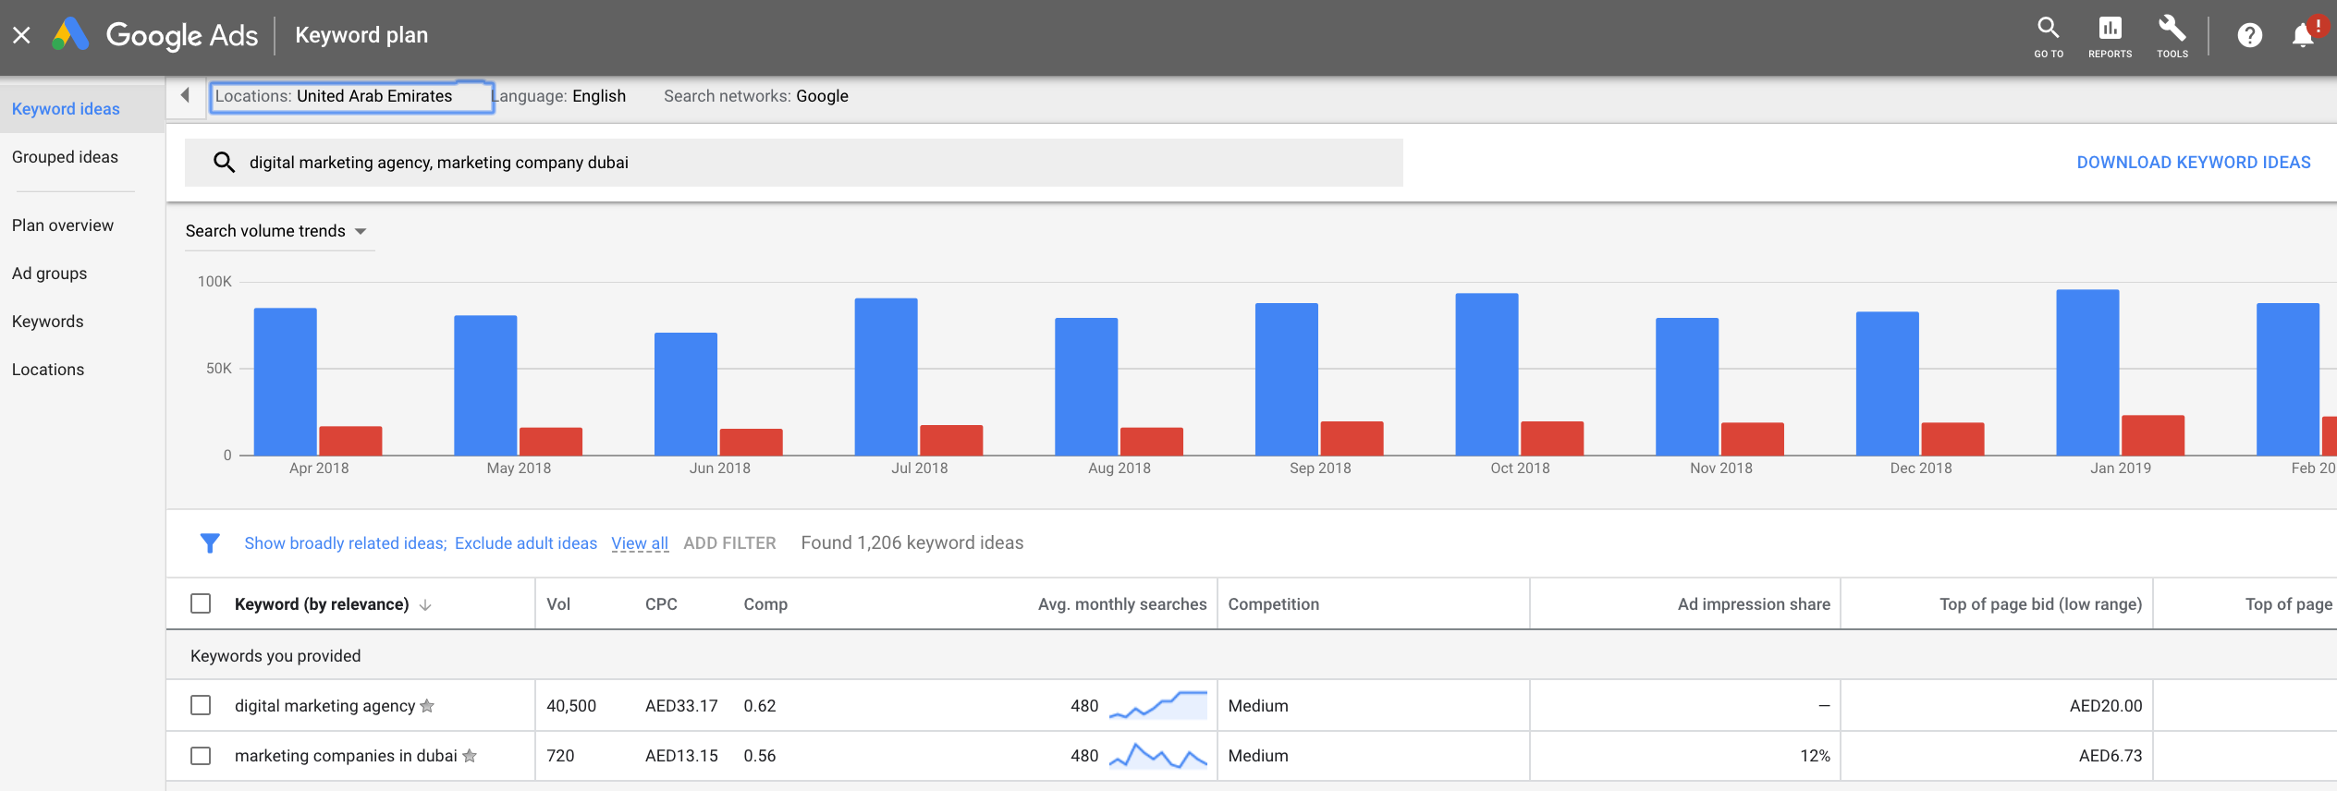Image resolution: width=2337 pixels, height=791 pixels.
Task: Click the CPC column header
Action: [661, 604]
